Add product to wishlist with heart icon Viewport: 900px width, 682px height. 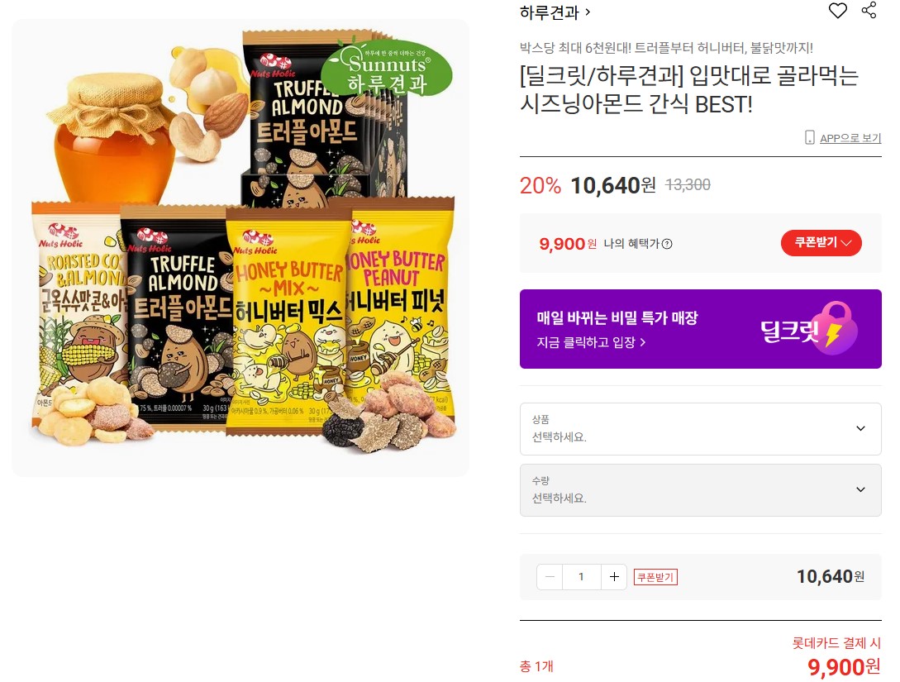pyautogui.click(x=837, y=10)
